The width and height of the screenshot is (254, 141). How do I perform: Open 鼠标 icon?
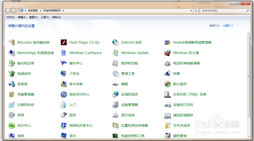64,115
